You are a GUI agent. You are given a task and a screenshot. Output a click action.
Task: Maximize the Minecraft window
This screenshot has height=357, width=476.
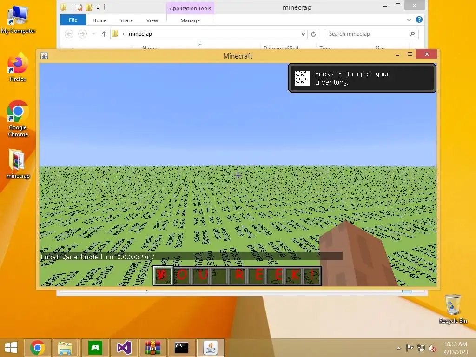410,54
